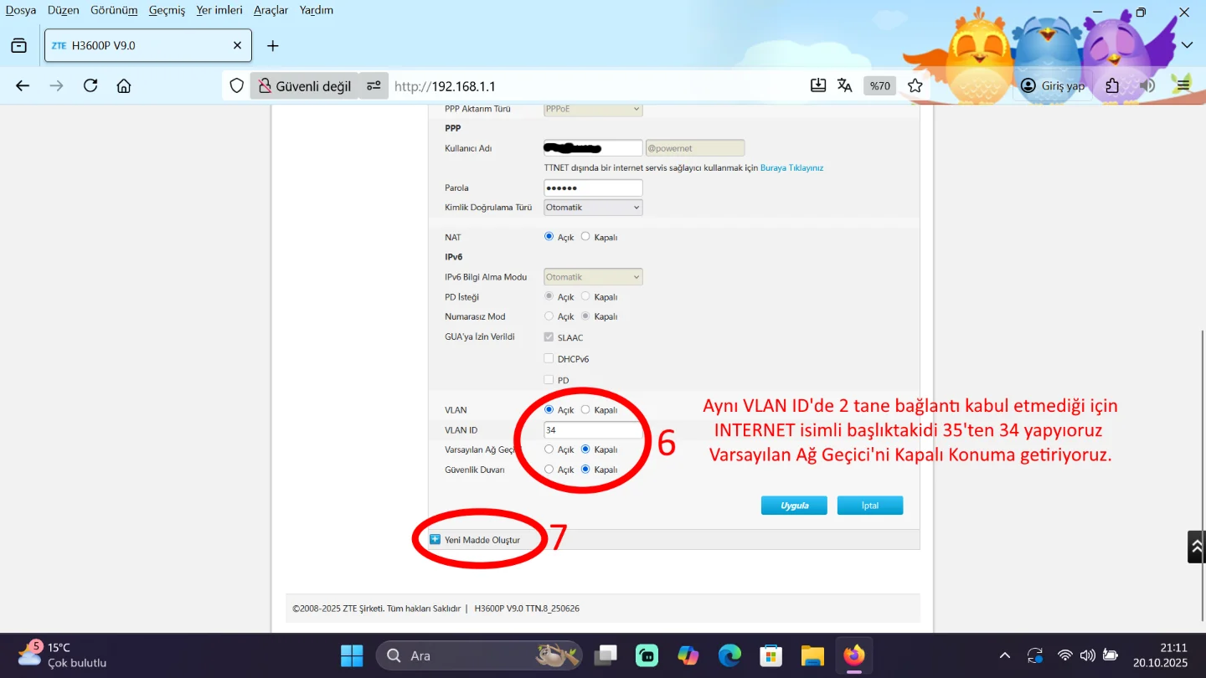This screenshot has width=1206, height=678.
Task: Click the VLAN ID input field
Action: click(593, 430)
